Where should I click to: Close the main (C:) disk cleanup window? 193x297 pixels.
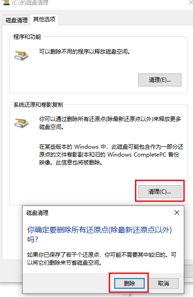pyautogui.click(x=191, y=3)
